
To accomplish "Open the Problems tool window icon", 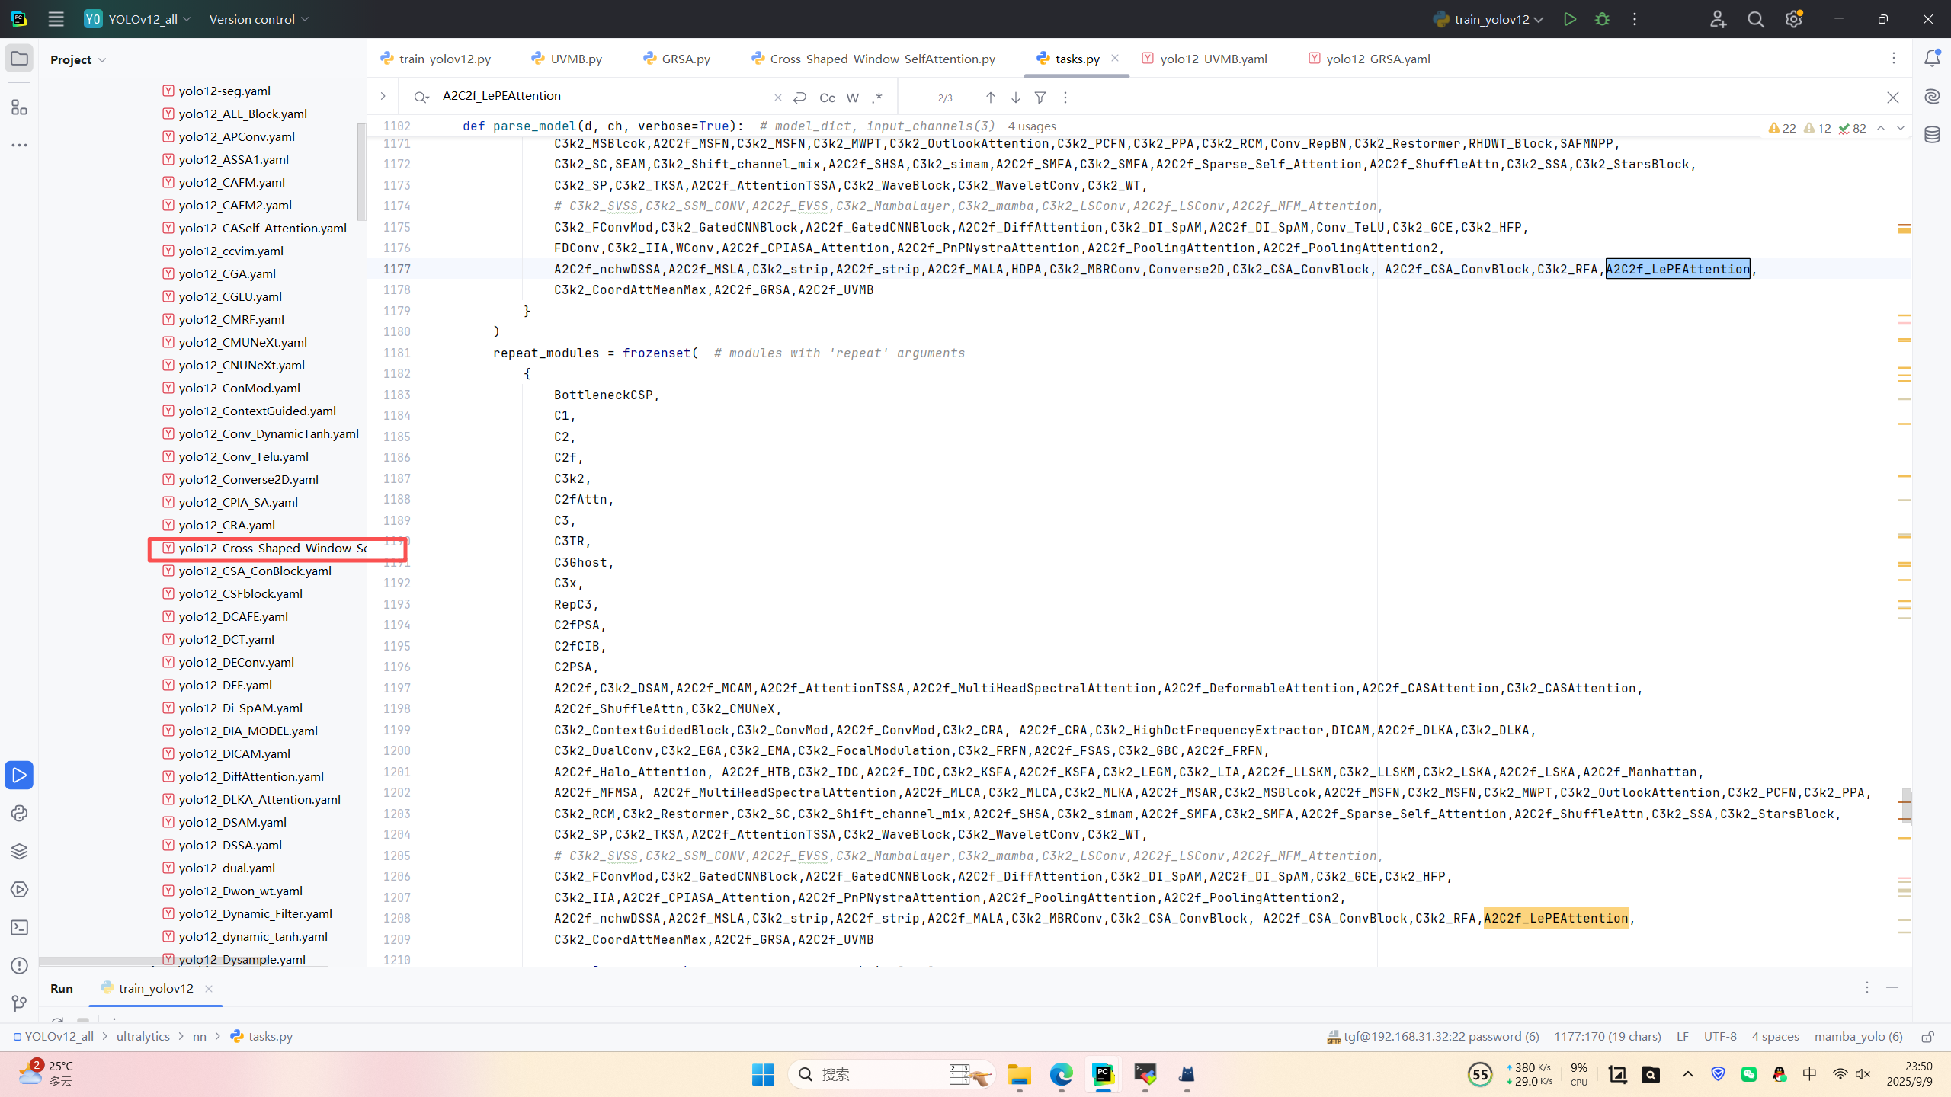I will 19,965.
